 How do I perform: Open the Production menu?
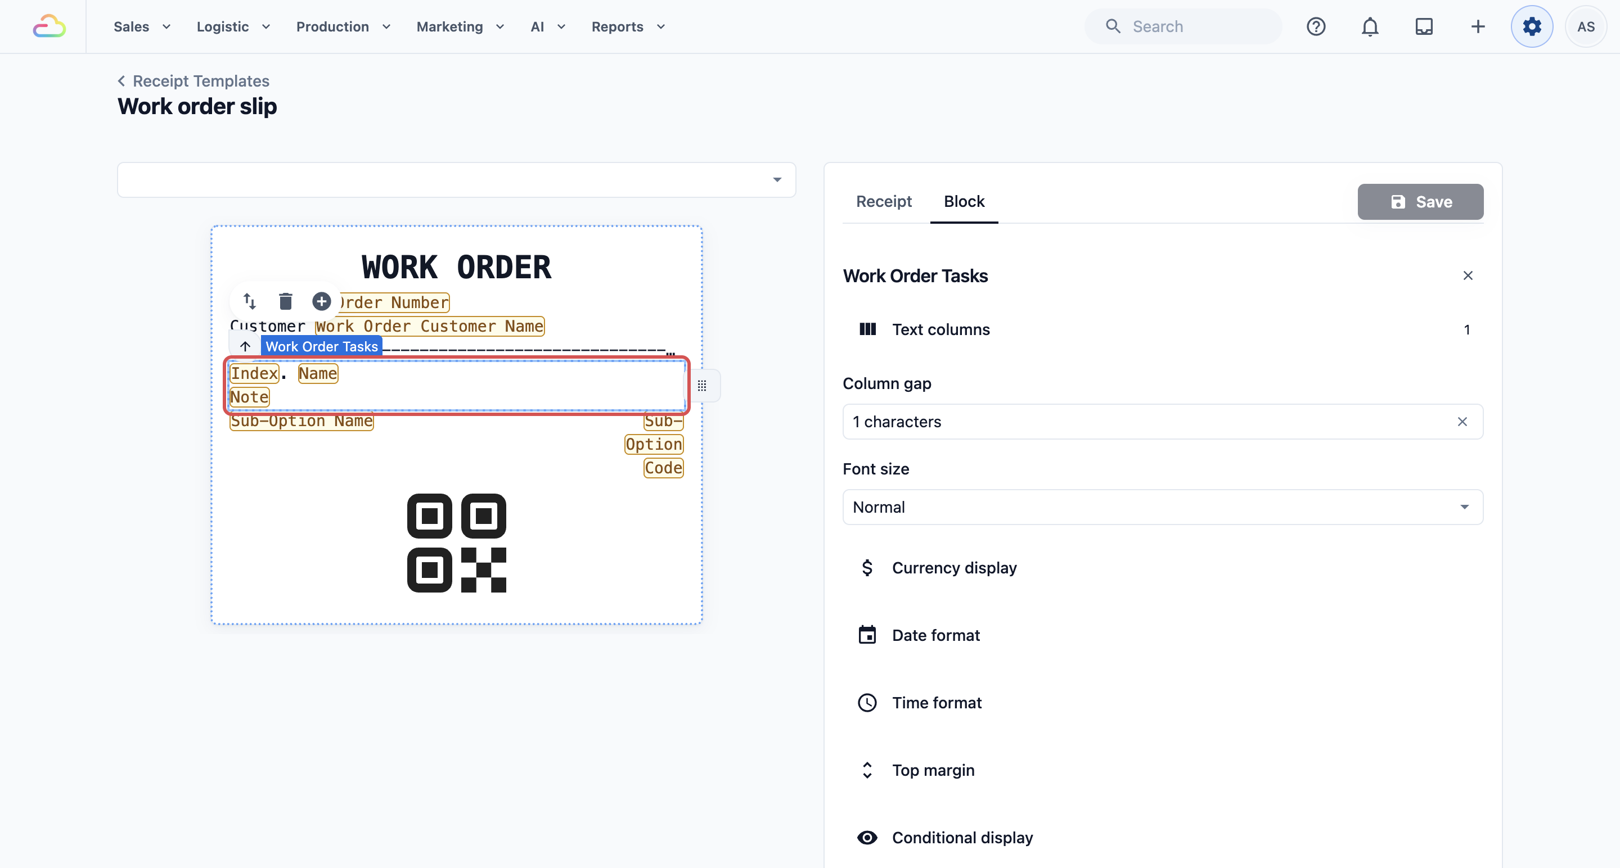coord(343,26)
